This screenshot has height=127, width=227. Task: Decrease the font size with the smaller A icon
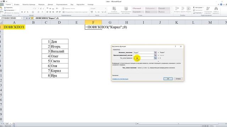[x=43, y=8]
